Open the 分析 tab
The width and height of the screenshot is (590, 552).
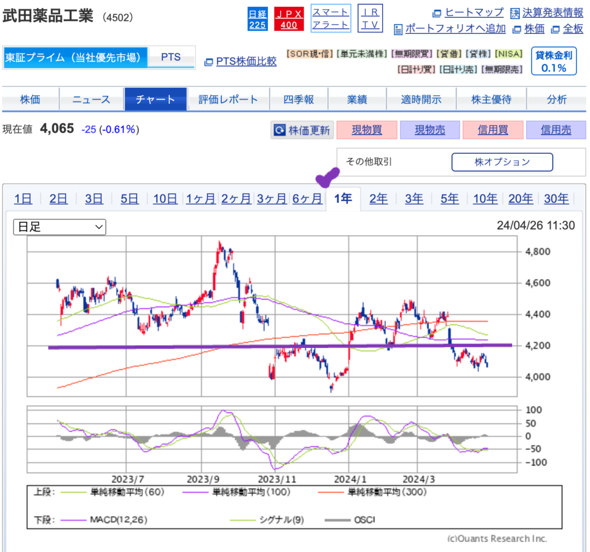[557, 99]
